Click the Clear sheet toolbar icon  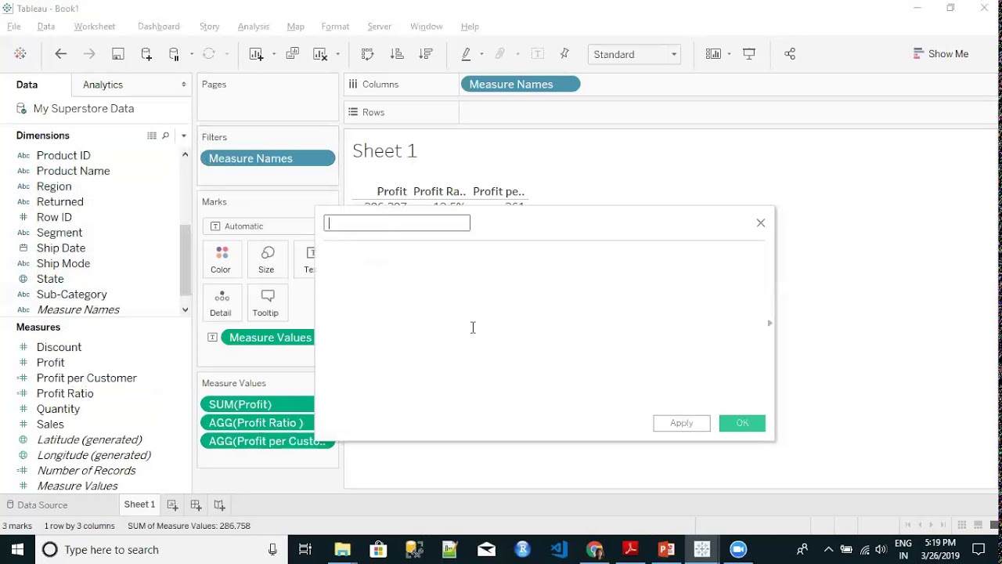coord(320,54)
